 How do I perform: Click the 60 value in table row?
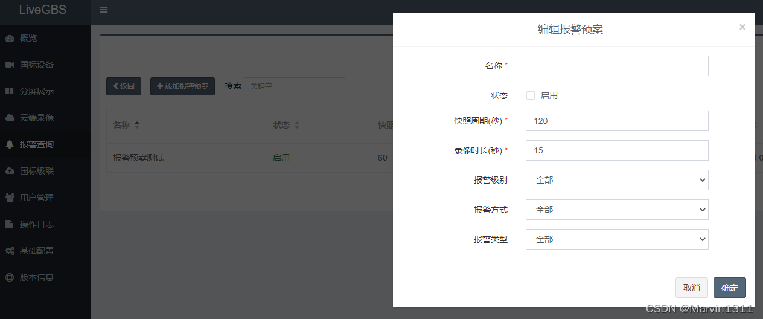click(x=383, y=158)
